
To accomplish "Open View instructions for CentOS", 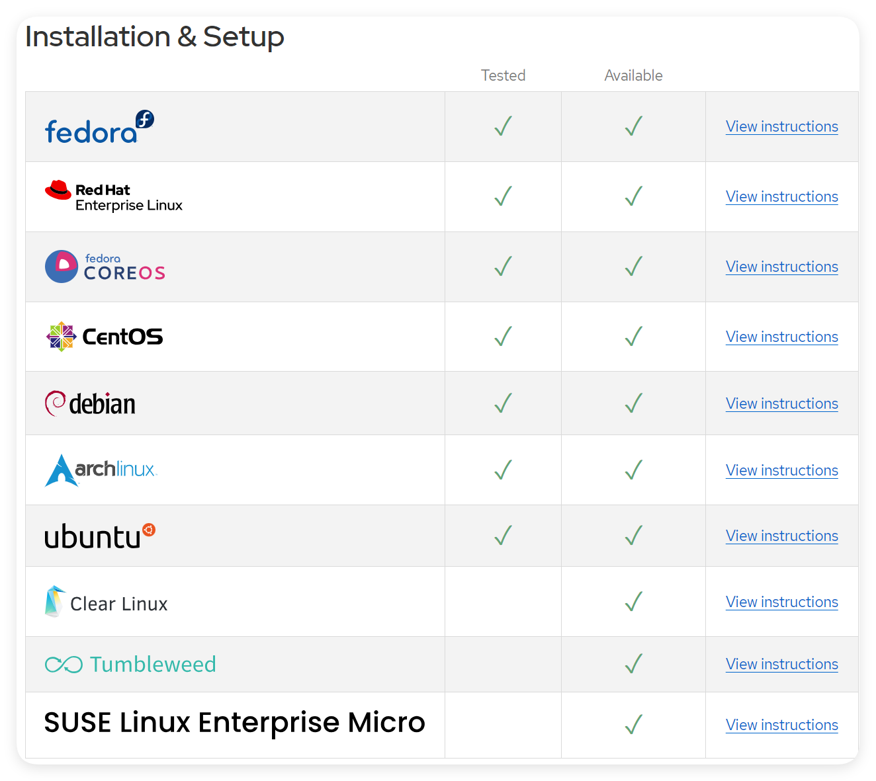I will click(x=781, y=337).
